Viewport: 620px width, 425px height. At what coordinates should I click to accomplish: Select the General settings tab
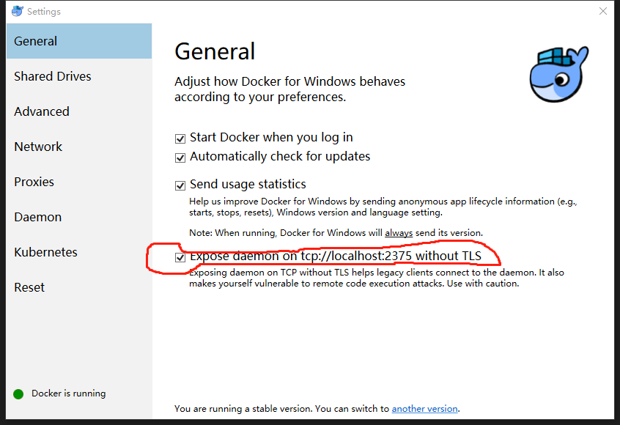35,41
